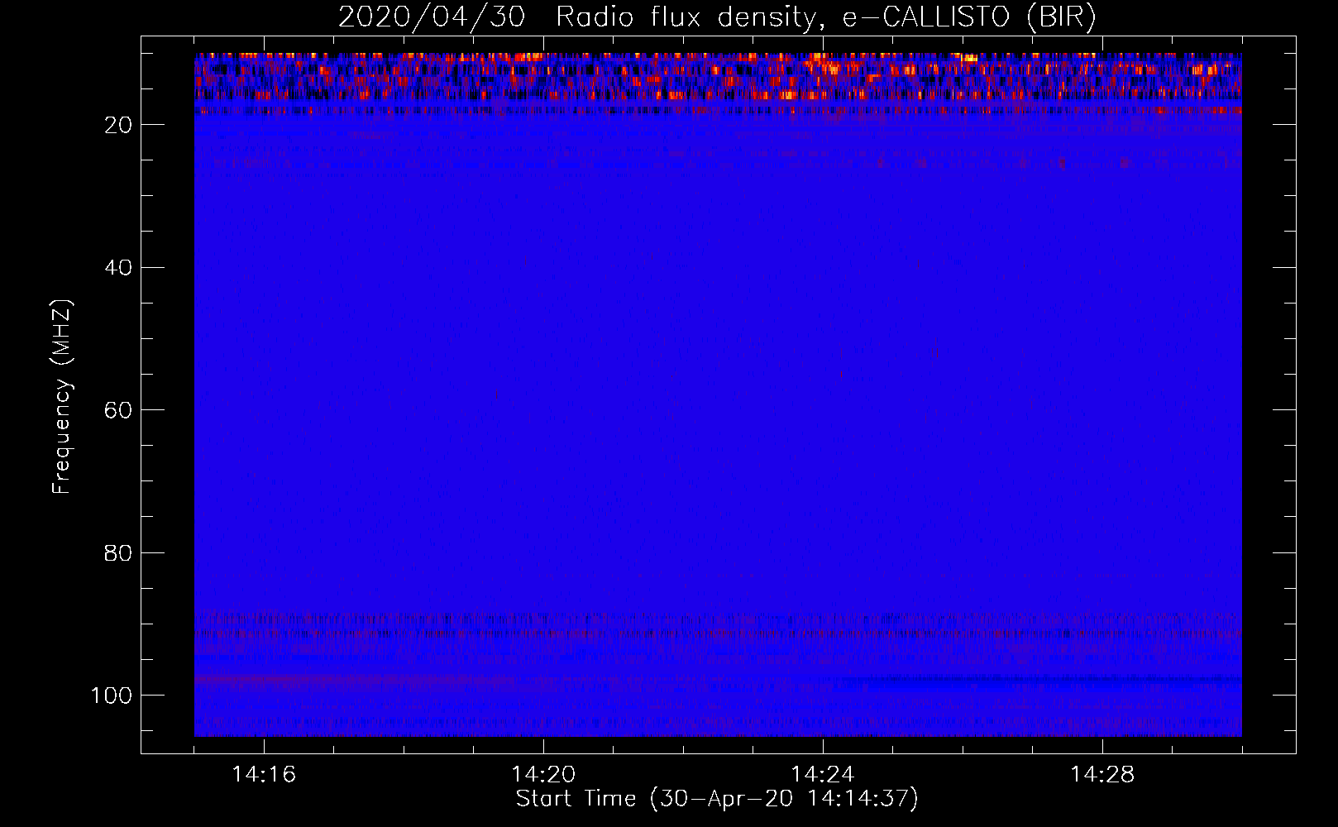The image size is (1338, 827).
Task: Click the '14:20' time tick label
Action: pos(543,774)
